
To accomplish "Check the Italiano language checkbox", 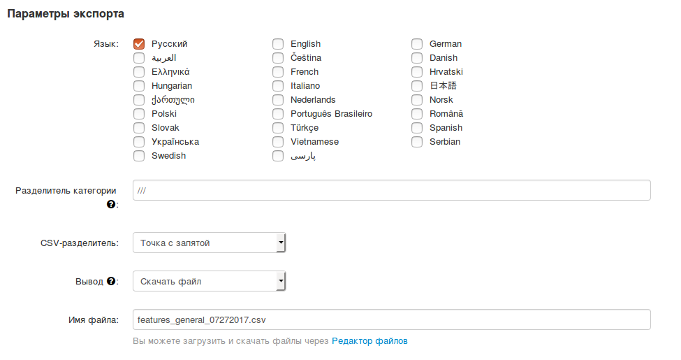I will pos(278,86).
